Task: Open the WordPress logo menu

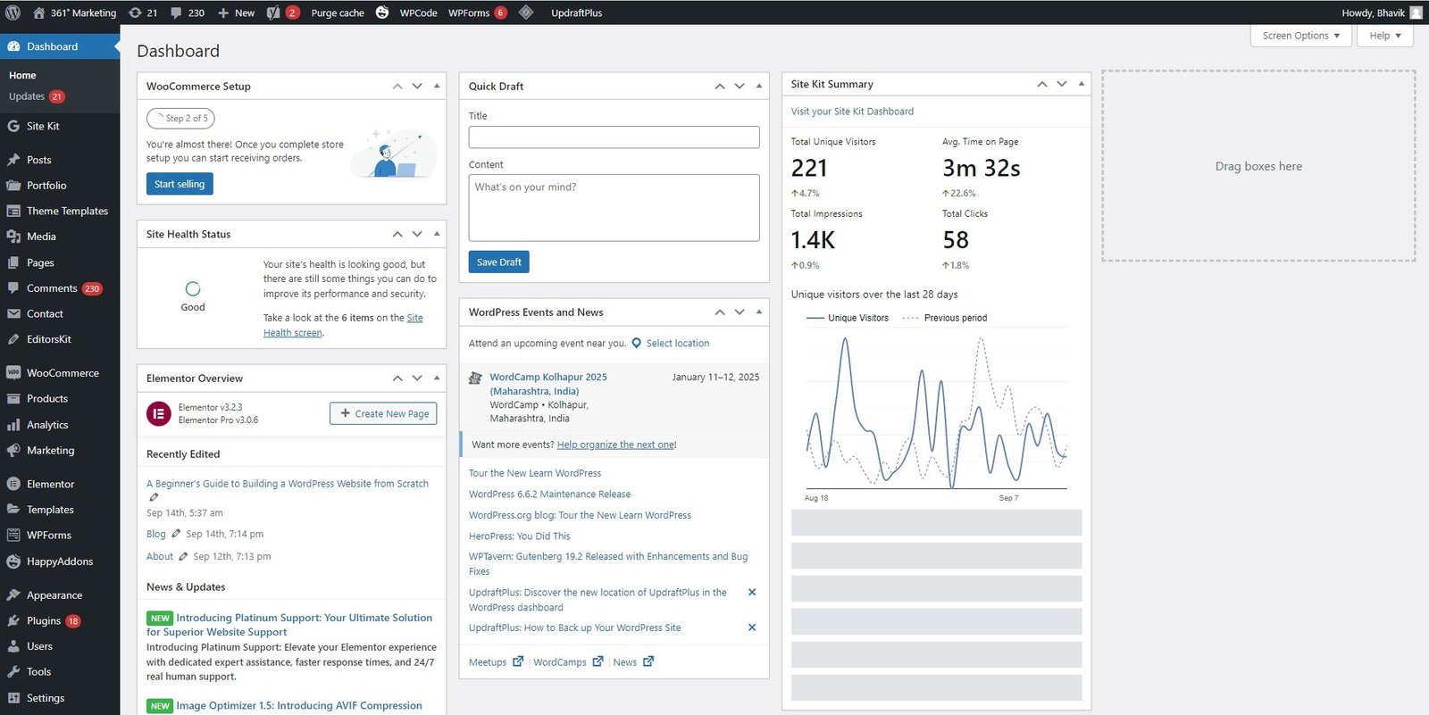Action: [x=13, y=12]
